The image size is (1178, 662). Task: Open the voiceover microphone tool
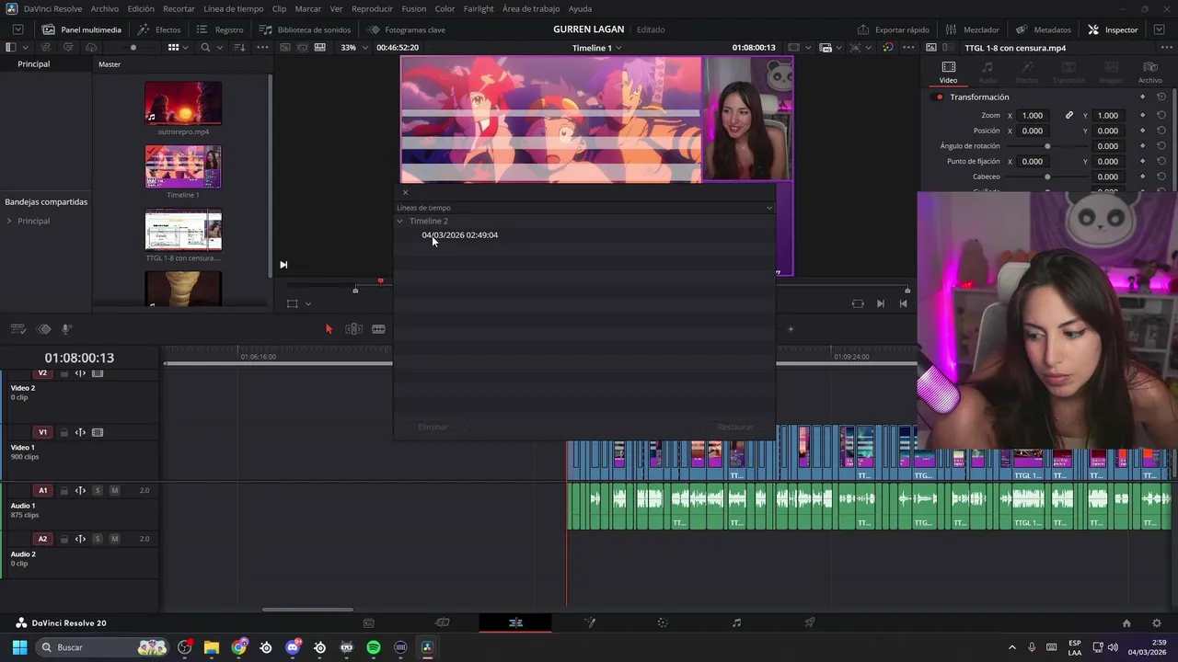pyautogui.click(x=66, y=329)
